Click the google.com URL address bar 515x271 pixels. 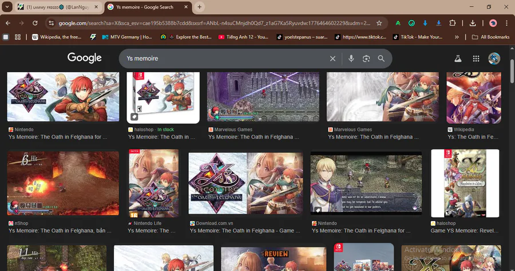215,23
